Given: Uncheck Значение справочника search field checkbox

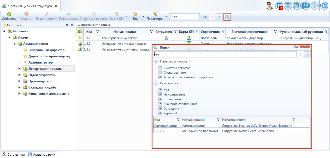Looking at the screenshot, I should point(160,104).
